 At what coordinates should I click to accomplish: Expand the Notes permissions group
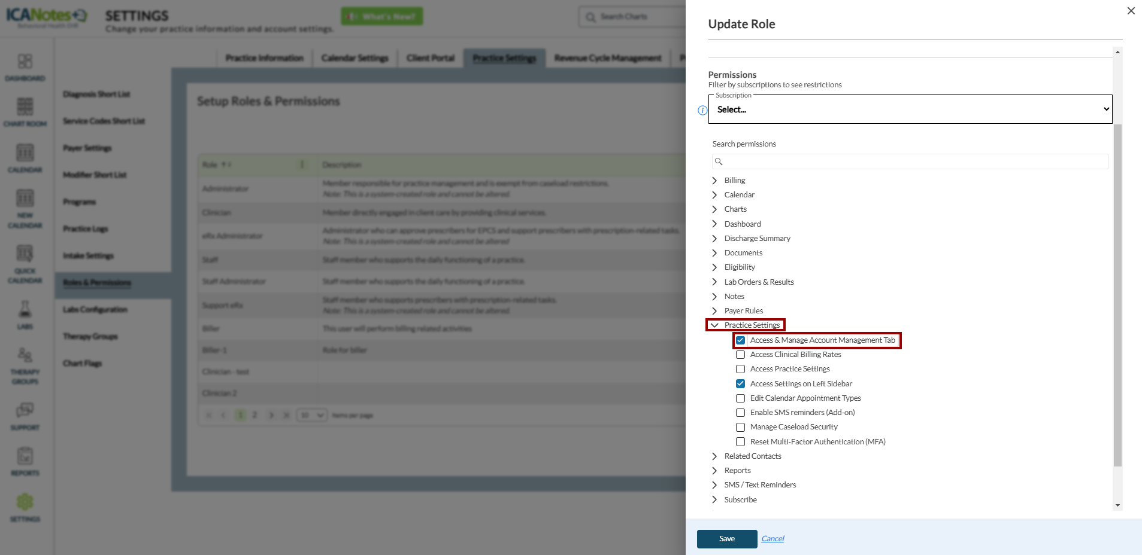pyautogui.click(x=714, y=297)
